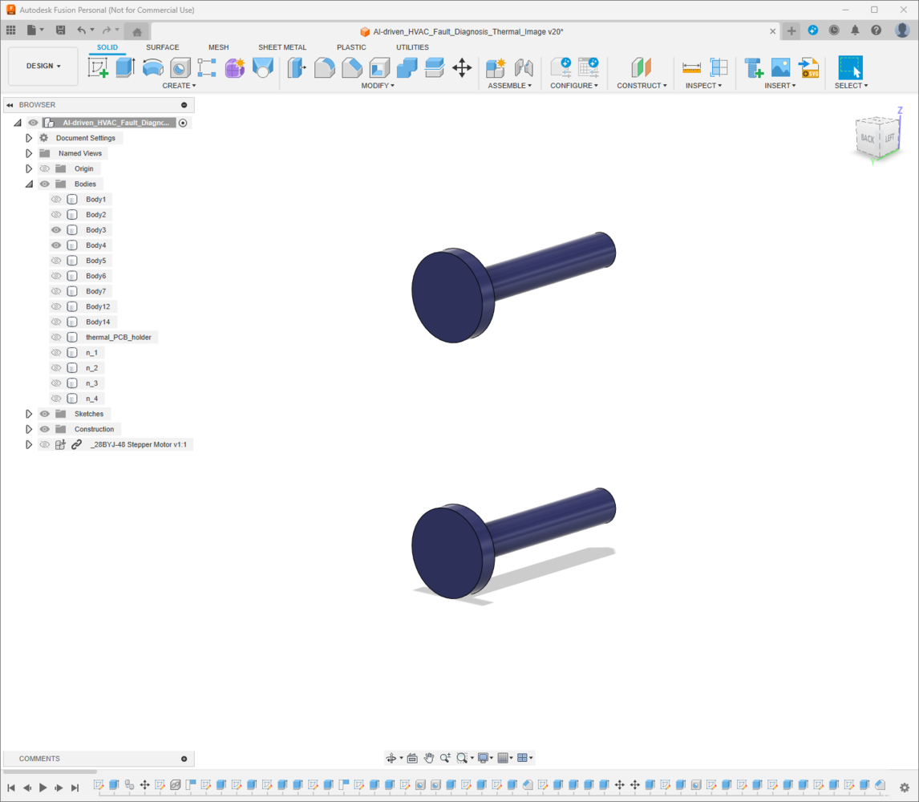Screen dimensions: 919x802
Task: Hide Body3 using its eye icon
Action: pos(56,230)
